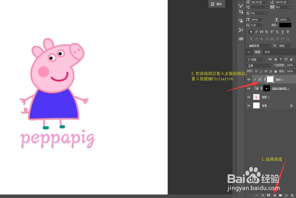
Task: Select the 曲线 1 layer mask thumbnail
Action: click(270, 79)
